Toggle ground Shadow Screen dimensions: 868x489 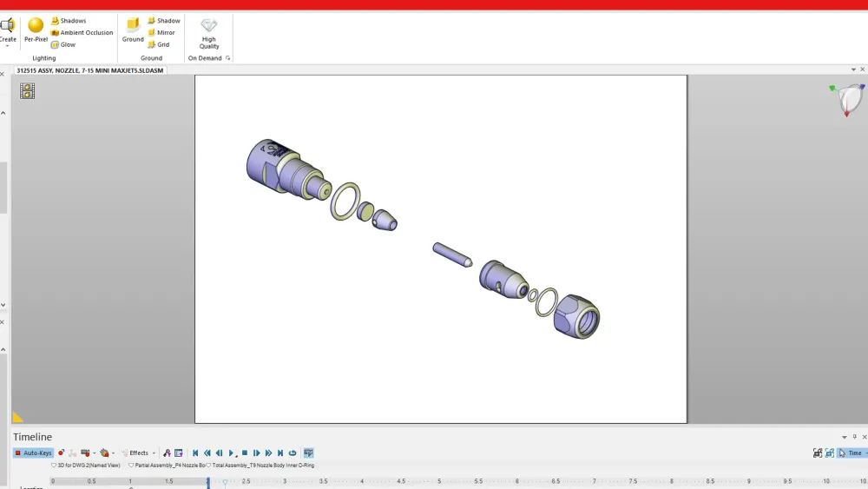[164, 21]
